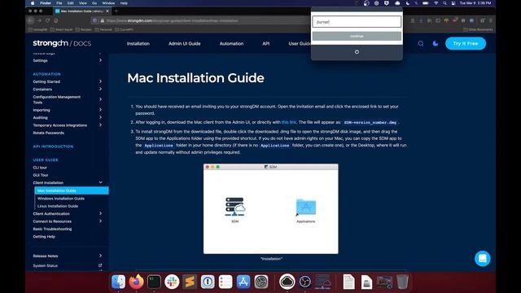Expand the Getting Started section chevron
Image resolution: width=521 pixels, height=293 pixels.
100,81
